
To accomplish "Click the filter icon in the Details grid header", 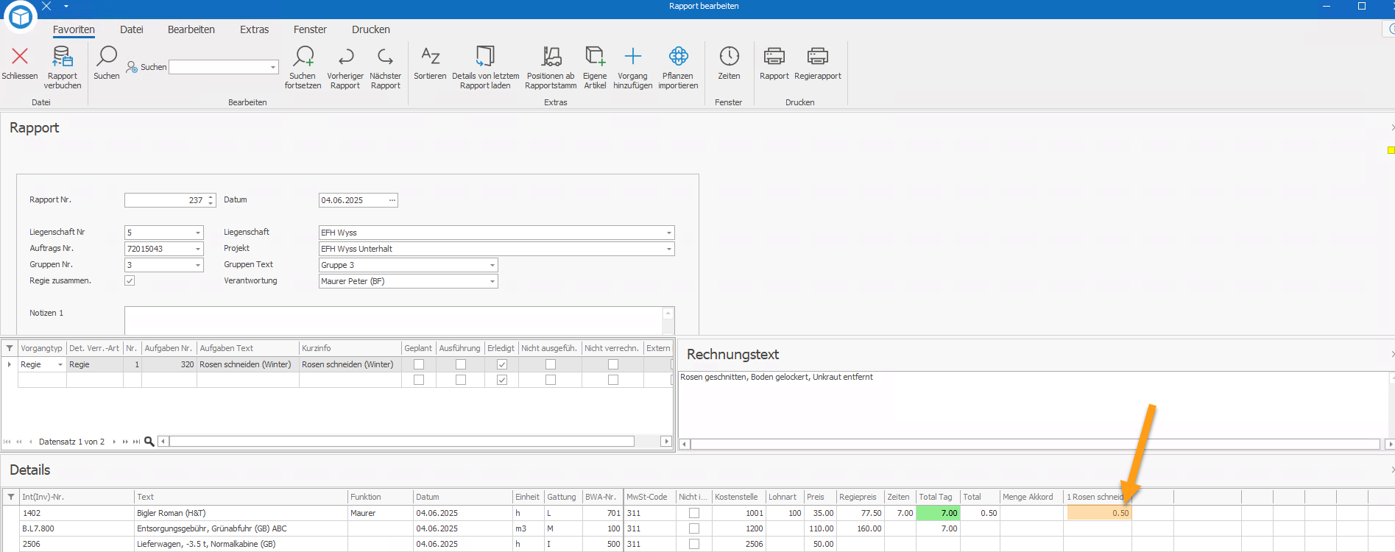I will [11, 497].
